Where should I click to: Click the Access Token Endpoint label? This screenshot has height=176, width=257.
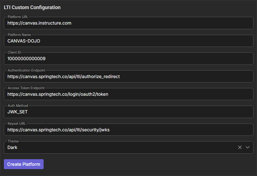[26, 88]
